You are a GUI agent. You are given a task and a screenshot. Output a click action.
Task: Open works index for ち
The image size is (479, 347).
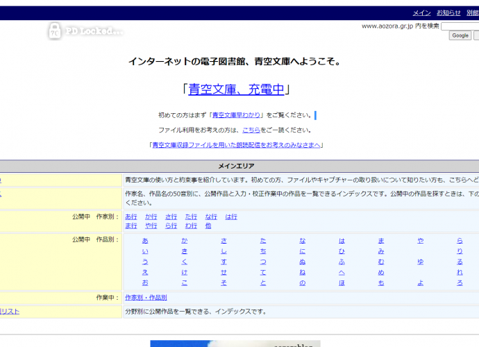pyautogui.click(x=263, y=251)
